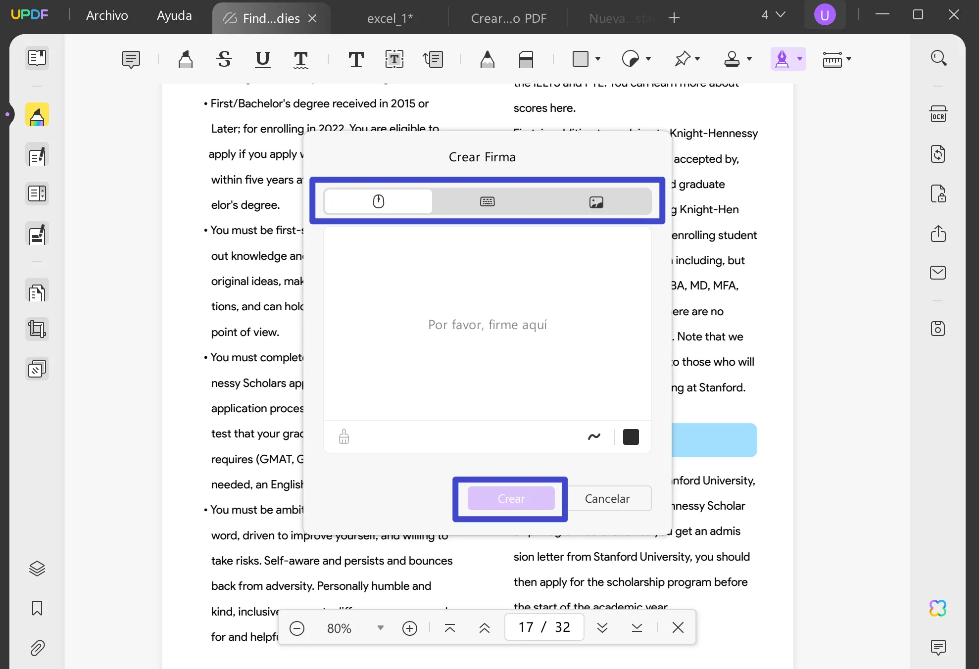The height and width of the screenshot is (669, 979).
Task: Pick the eraser tool
Action: [x=526, y=59]
